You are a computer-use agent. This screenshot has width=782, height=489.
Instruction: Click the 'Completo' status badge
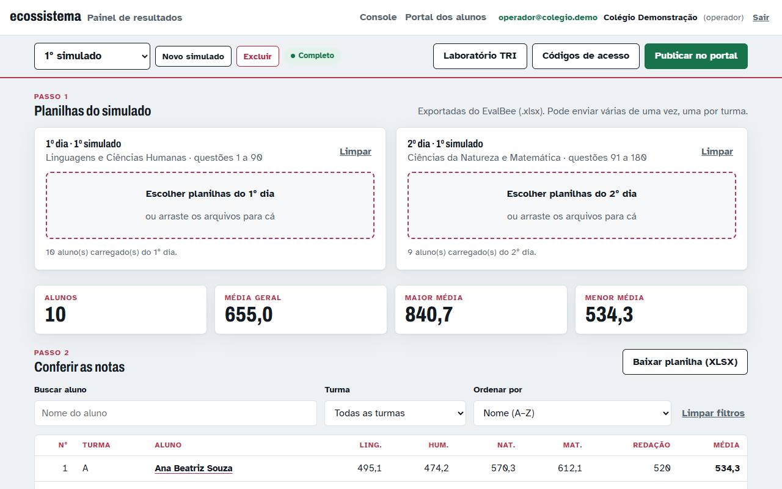pyautogui.click(x=312, y=56)
